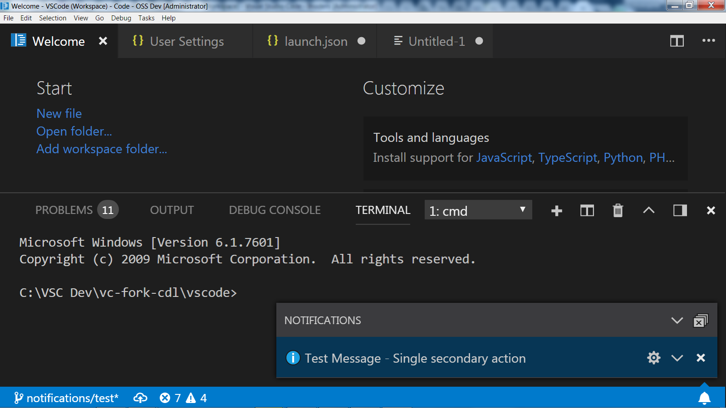Switch to the User Settings tab
Viewport: 726px width, 408px height.
click(185, 41)
